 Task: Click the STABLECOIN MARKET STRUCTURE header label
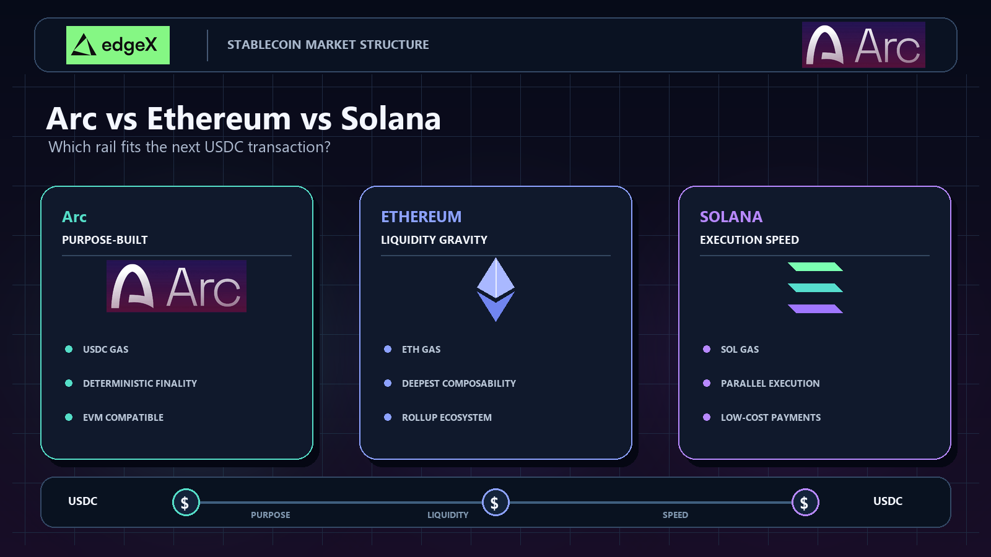point(328,45)
